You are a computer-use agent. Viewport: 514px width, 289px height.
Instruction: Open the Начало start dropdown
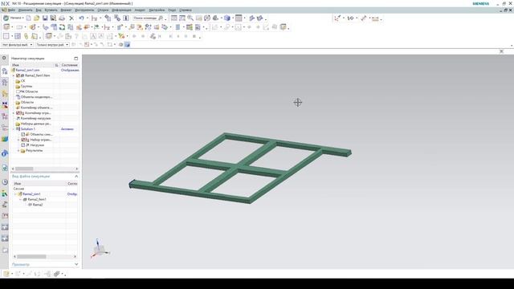tap(14, 18)
